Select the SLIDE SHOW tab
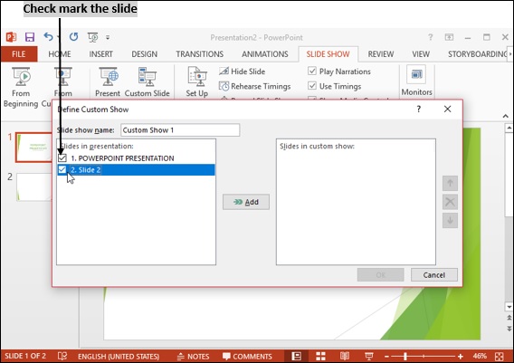 coord(328,54)
